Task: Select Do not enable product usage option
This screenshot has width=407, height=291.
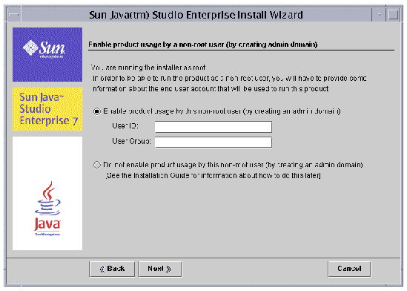Action: point(97,165)
